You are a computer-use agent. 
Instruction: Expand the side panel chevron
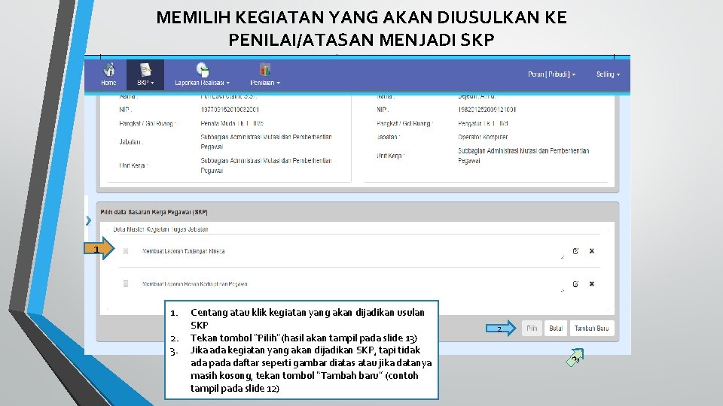click(x=89, y=220)
